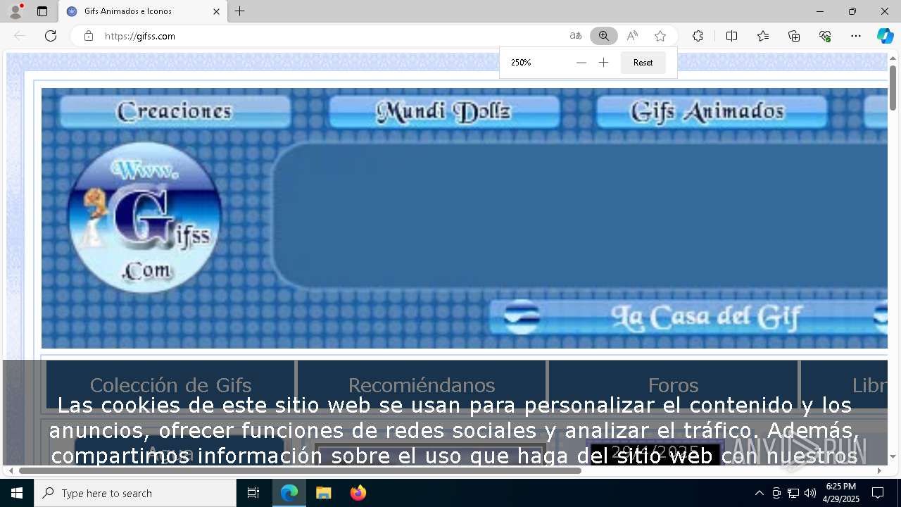Open the Gifs Animados menu banner
The image size is (901, 507).
(x=712, y=111)
